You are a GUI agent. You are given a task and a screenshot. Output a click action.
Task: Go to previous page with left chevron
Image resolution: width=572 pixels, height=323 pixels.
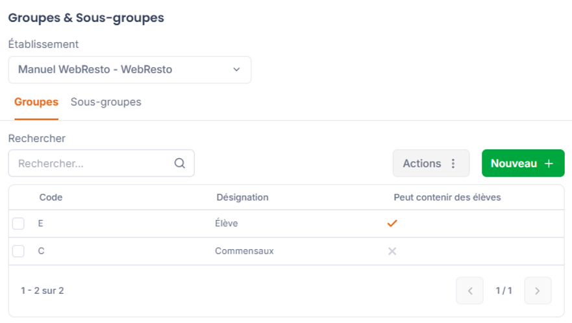tap(470, 291)
